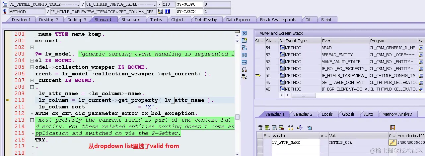The image size is (425, 156).
Task: Click the line number field showing 210
Action: [168, 4]
